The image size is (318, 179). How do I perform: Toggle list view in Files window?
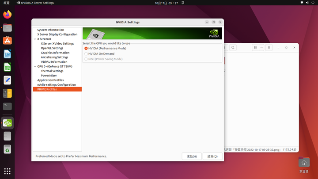coord(256,47)
